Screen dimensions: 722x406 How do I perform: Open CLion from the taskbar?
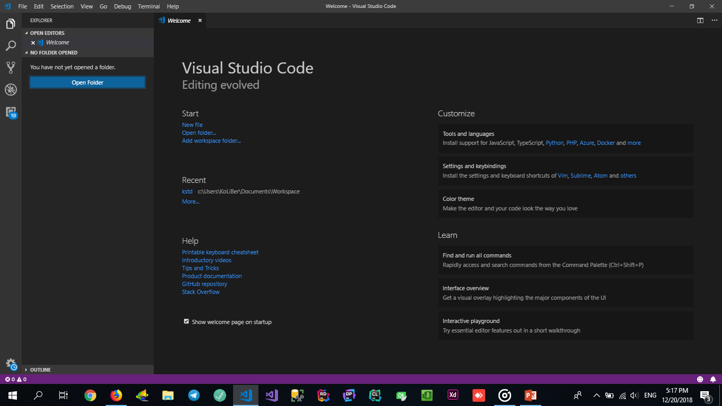375,395
